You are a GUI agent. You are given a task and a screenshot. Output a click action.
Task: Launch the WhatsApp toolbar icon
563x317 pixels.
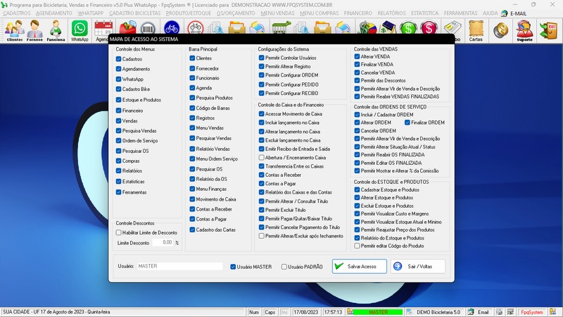[81, 30]
